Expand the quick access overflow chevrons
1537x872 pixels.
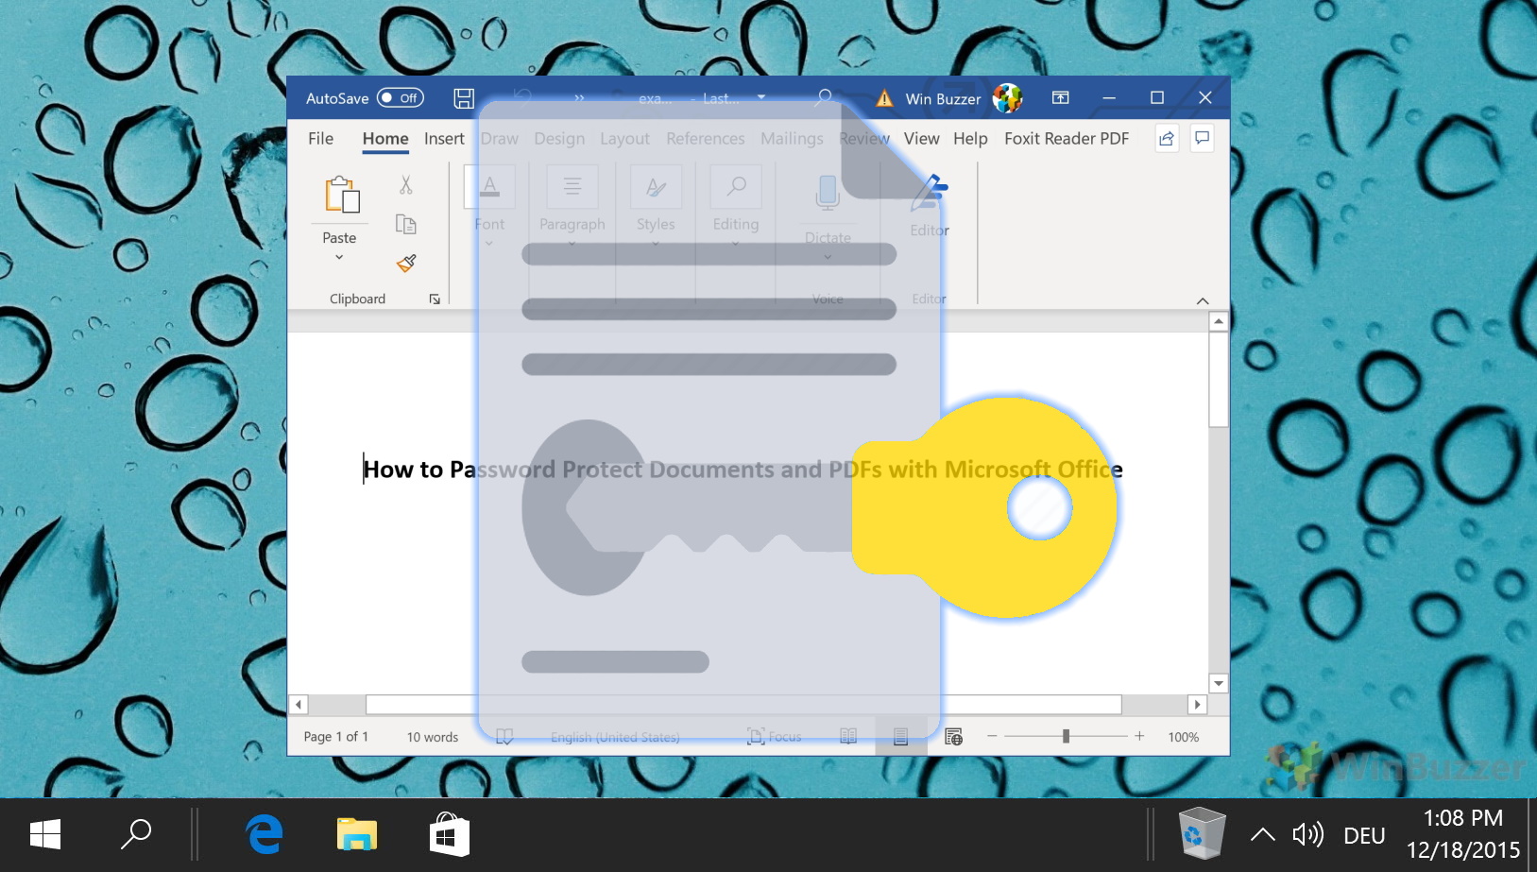coord(579,98)
